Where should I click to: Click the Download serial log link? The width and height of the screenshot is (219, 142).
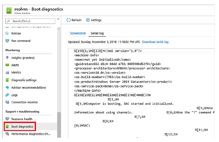point(155,42)
